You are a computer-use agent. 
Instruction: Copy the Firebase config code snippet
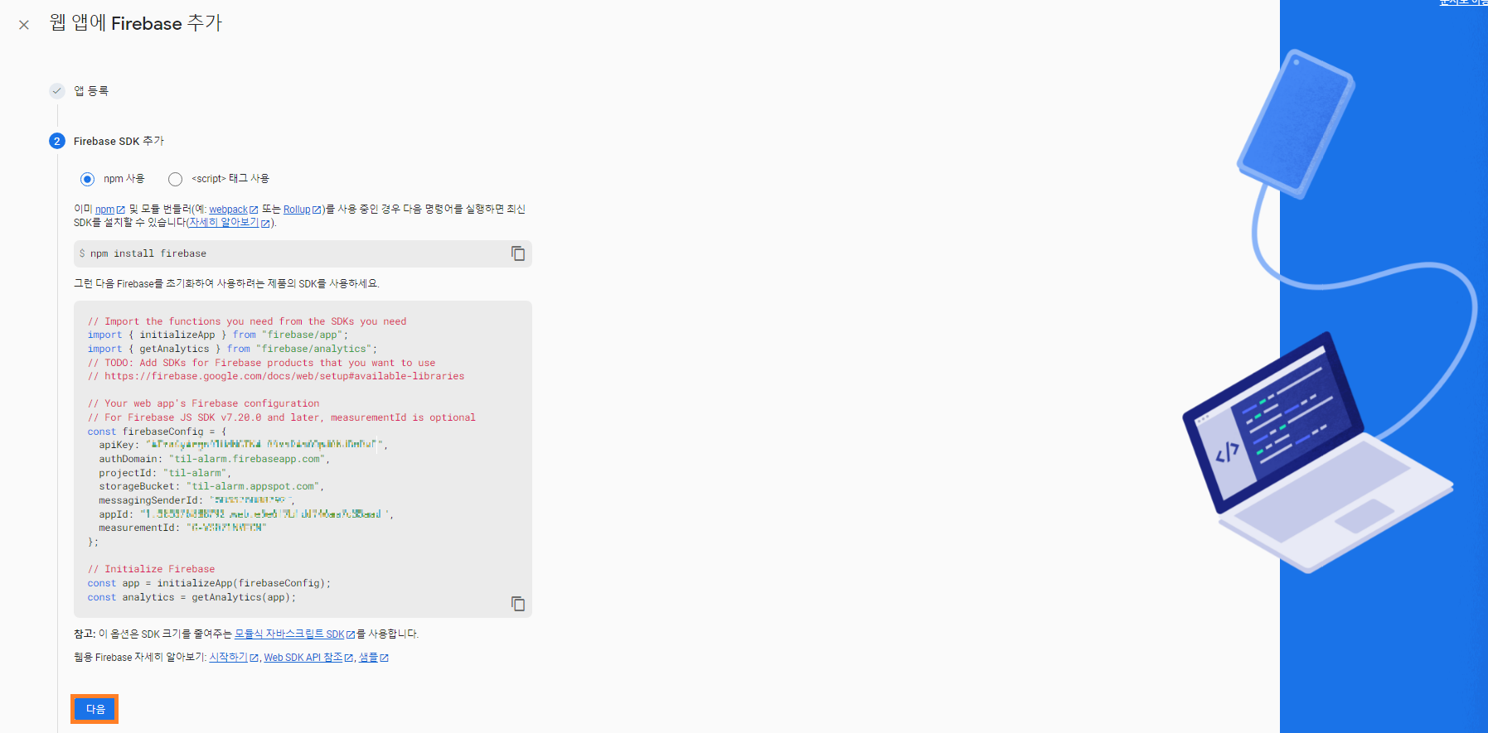pyautogui.click(x=518, y=604)
